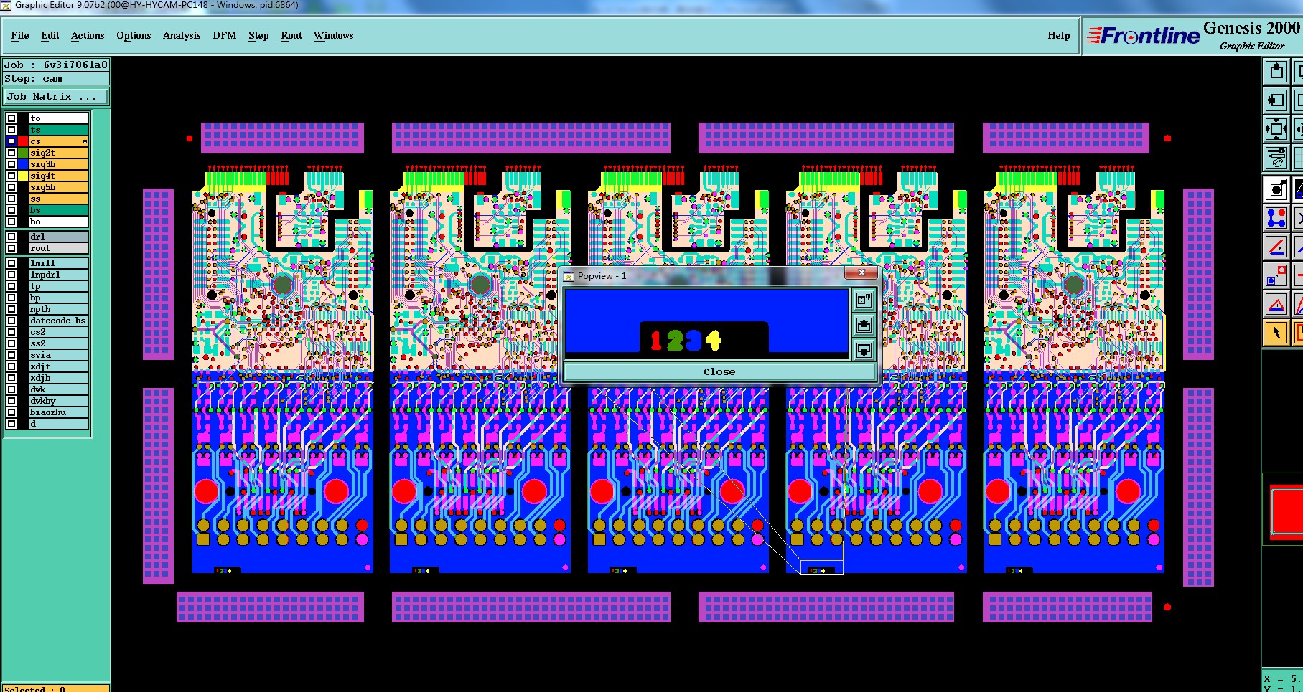
Task: Select the 'dwkby' layer name
Action: click(58, 401)
